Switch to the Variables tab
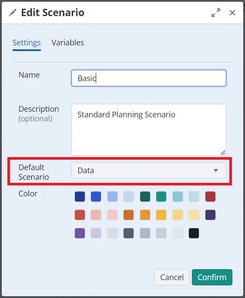 67,43
